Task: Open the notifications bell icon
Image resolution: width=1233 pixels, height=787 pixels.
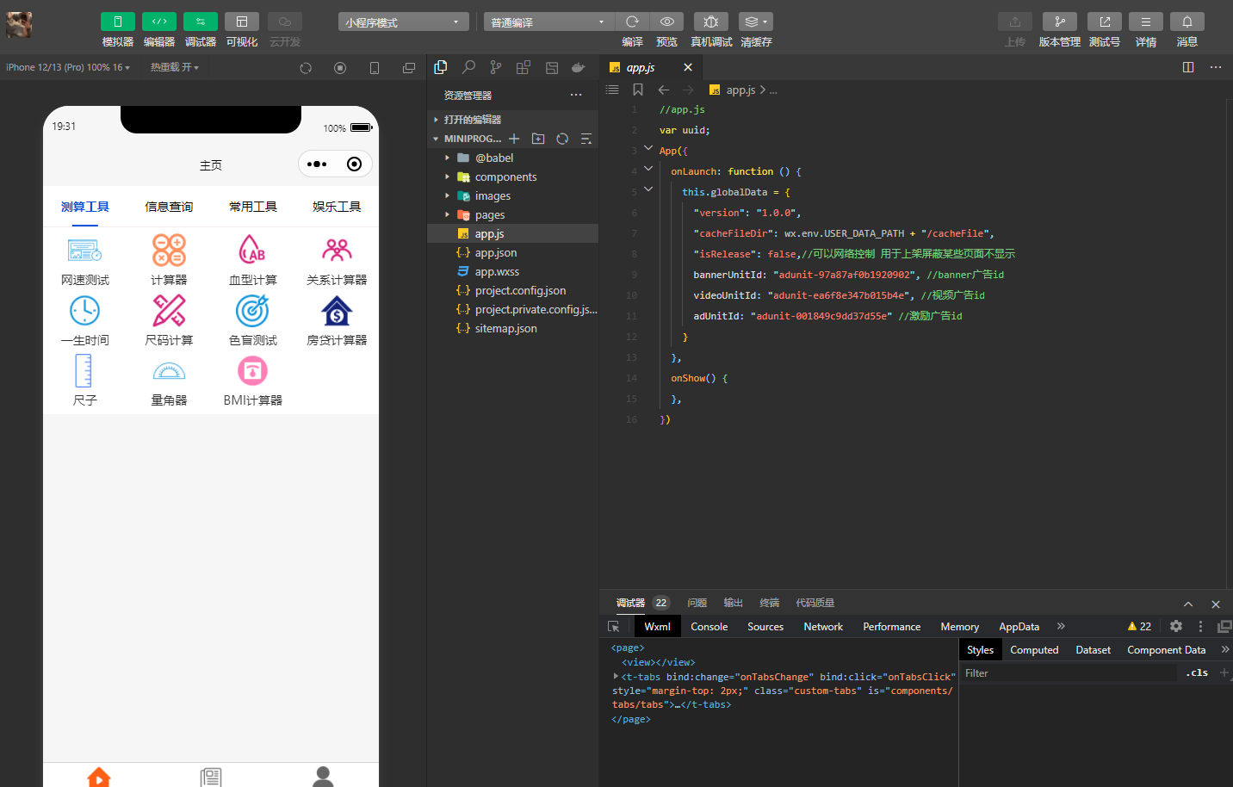Action: pyautogui.click(x=1187, y=22)
